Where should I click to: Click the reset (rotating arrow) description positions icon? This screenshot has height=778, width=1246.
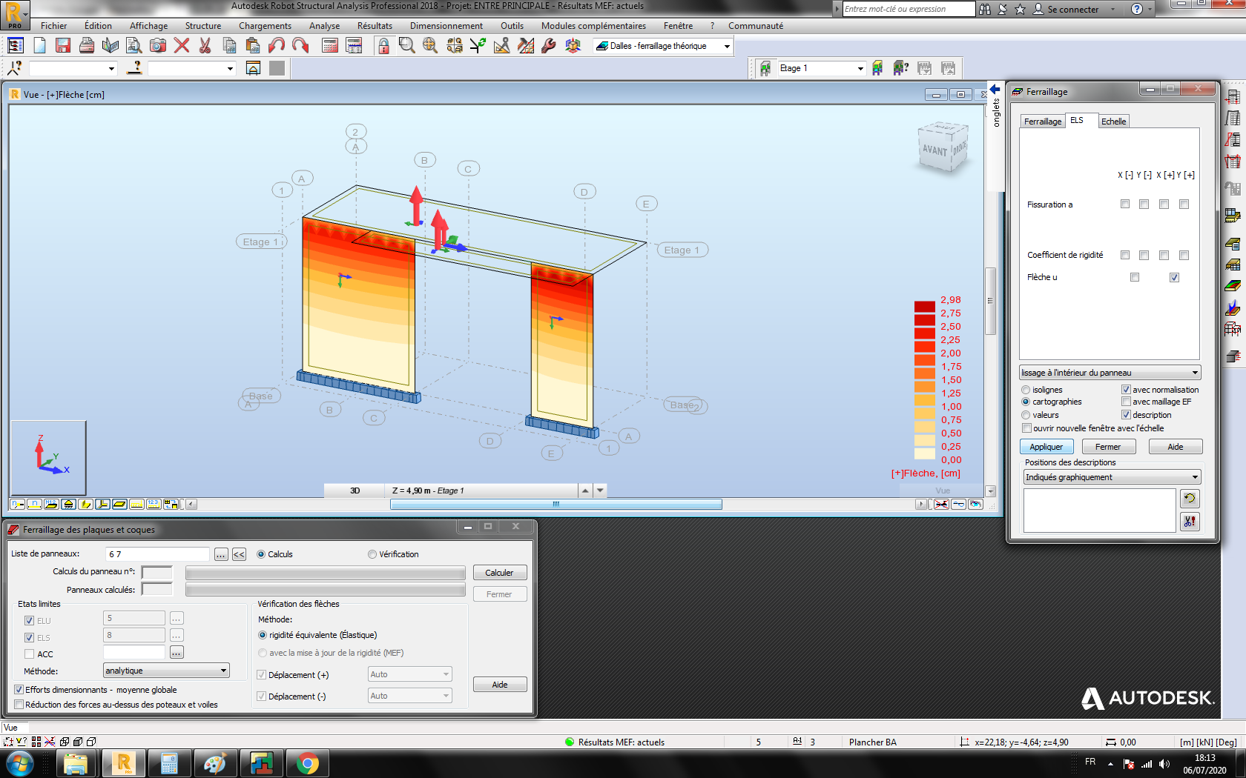point(1190,499)
